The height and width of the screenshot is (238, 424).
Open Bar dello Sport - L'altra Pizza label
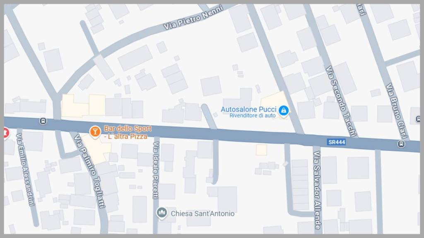tap(128, 132)
